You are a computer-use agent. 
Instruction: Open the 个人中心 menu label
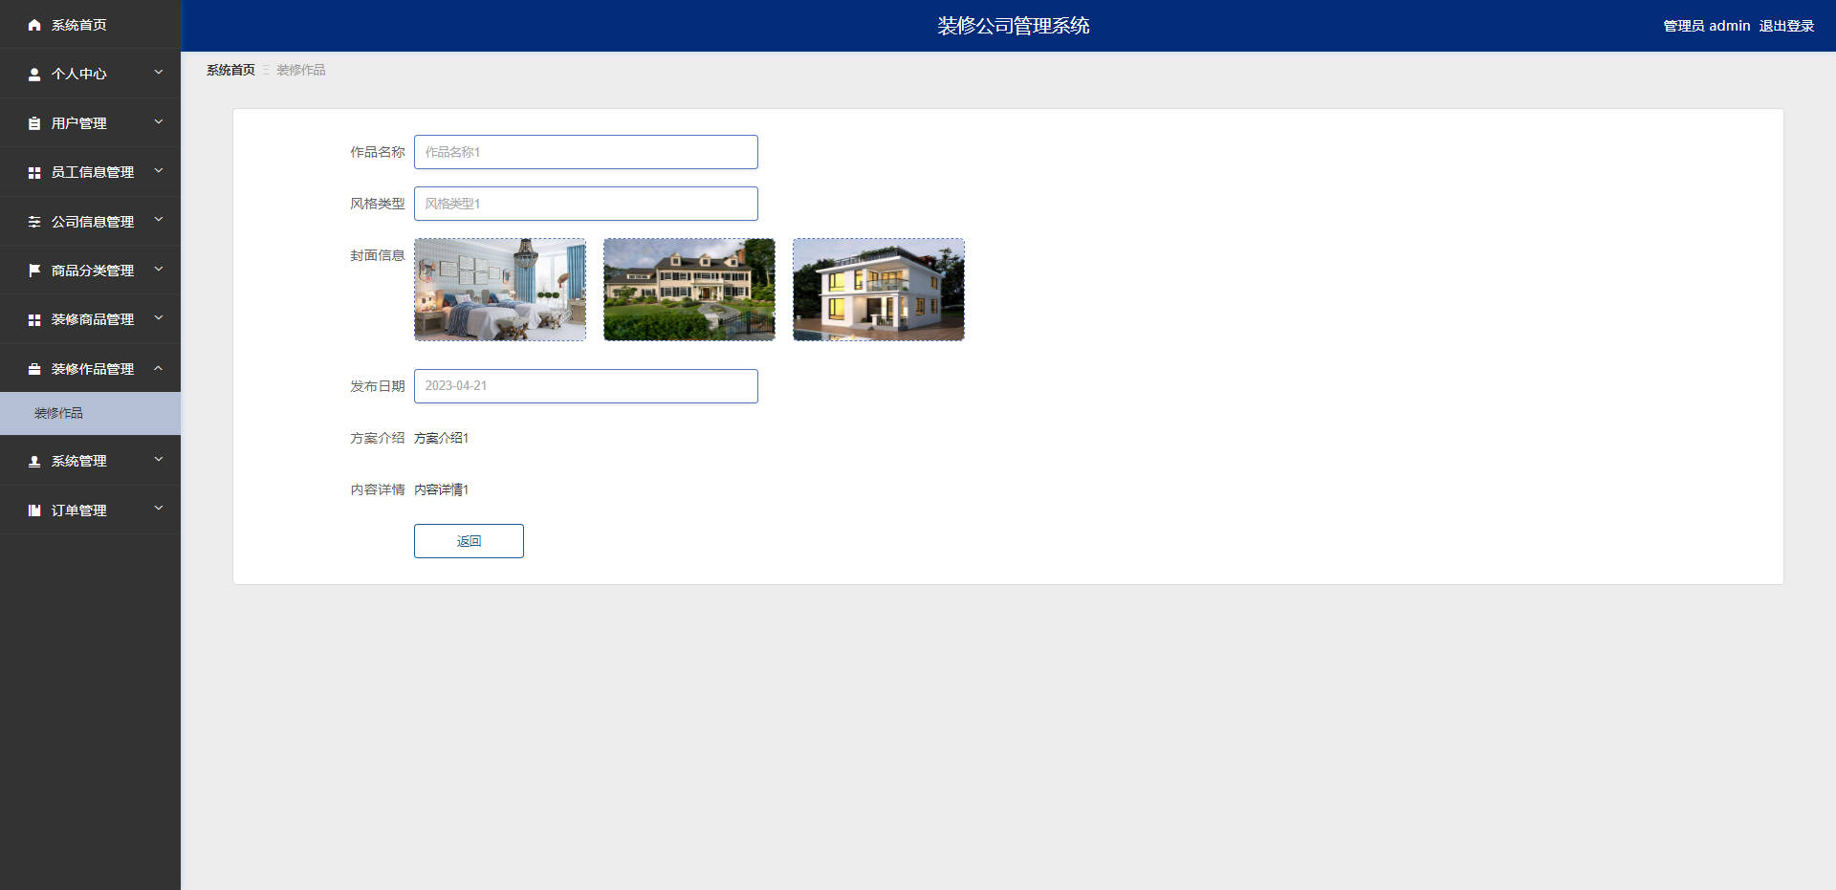(79, 74)
